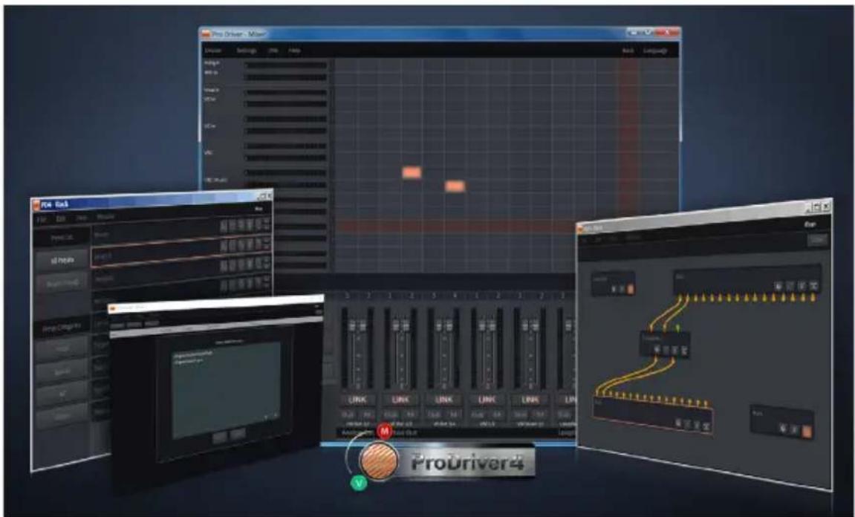This screenshot has width=855, height=517.
Task: Open the Driver menu in the Mixer window
Action: pos(212,51)
